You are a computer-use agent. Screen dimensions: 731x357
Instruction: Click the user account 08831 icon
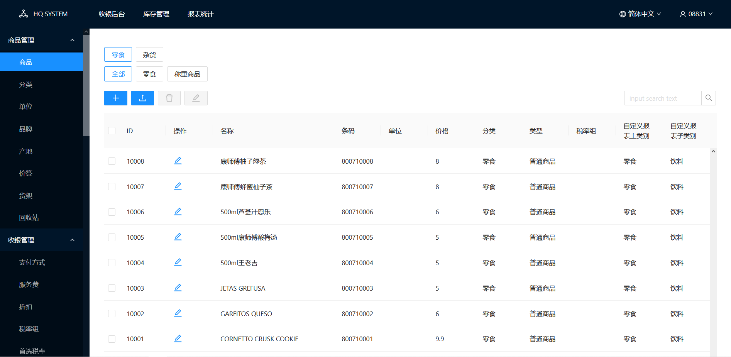[683, 14]
